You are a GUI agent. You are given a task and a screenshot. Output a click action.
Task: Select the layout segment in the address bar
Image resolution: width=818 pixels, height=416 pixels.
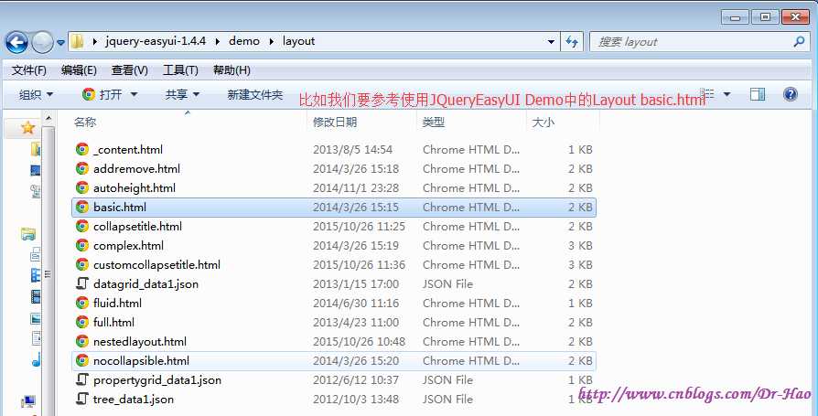298,41
